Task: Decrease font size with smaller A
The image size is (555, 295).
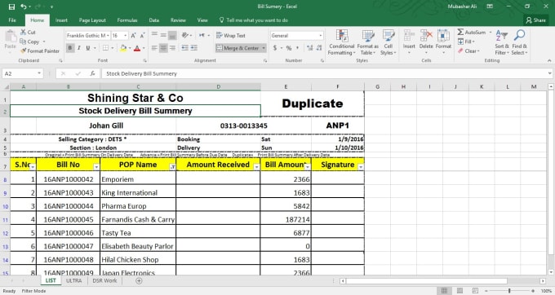Action: pos(142,36)
